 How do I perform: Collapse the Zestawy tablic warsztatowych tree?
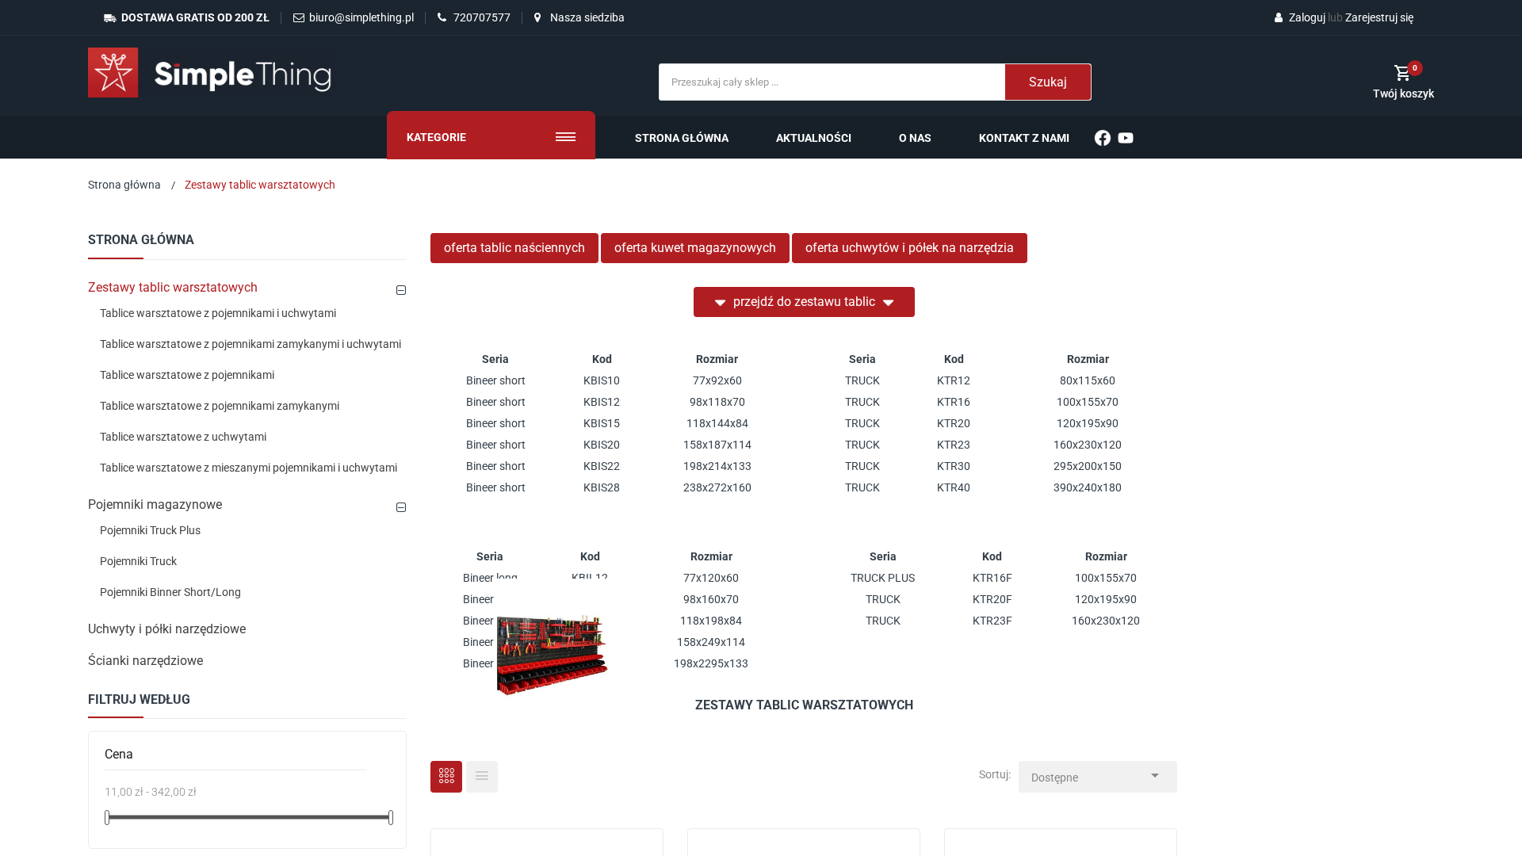coord(401,290)
